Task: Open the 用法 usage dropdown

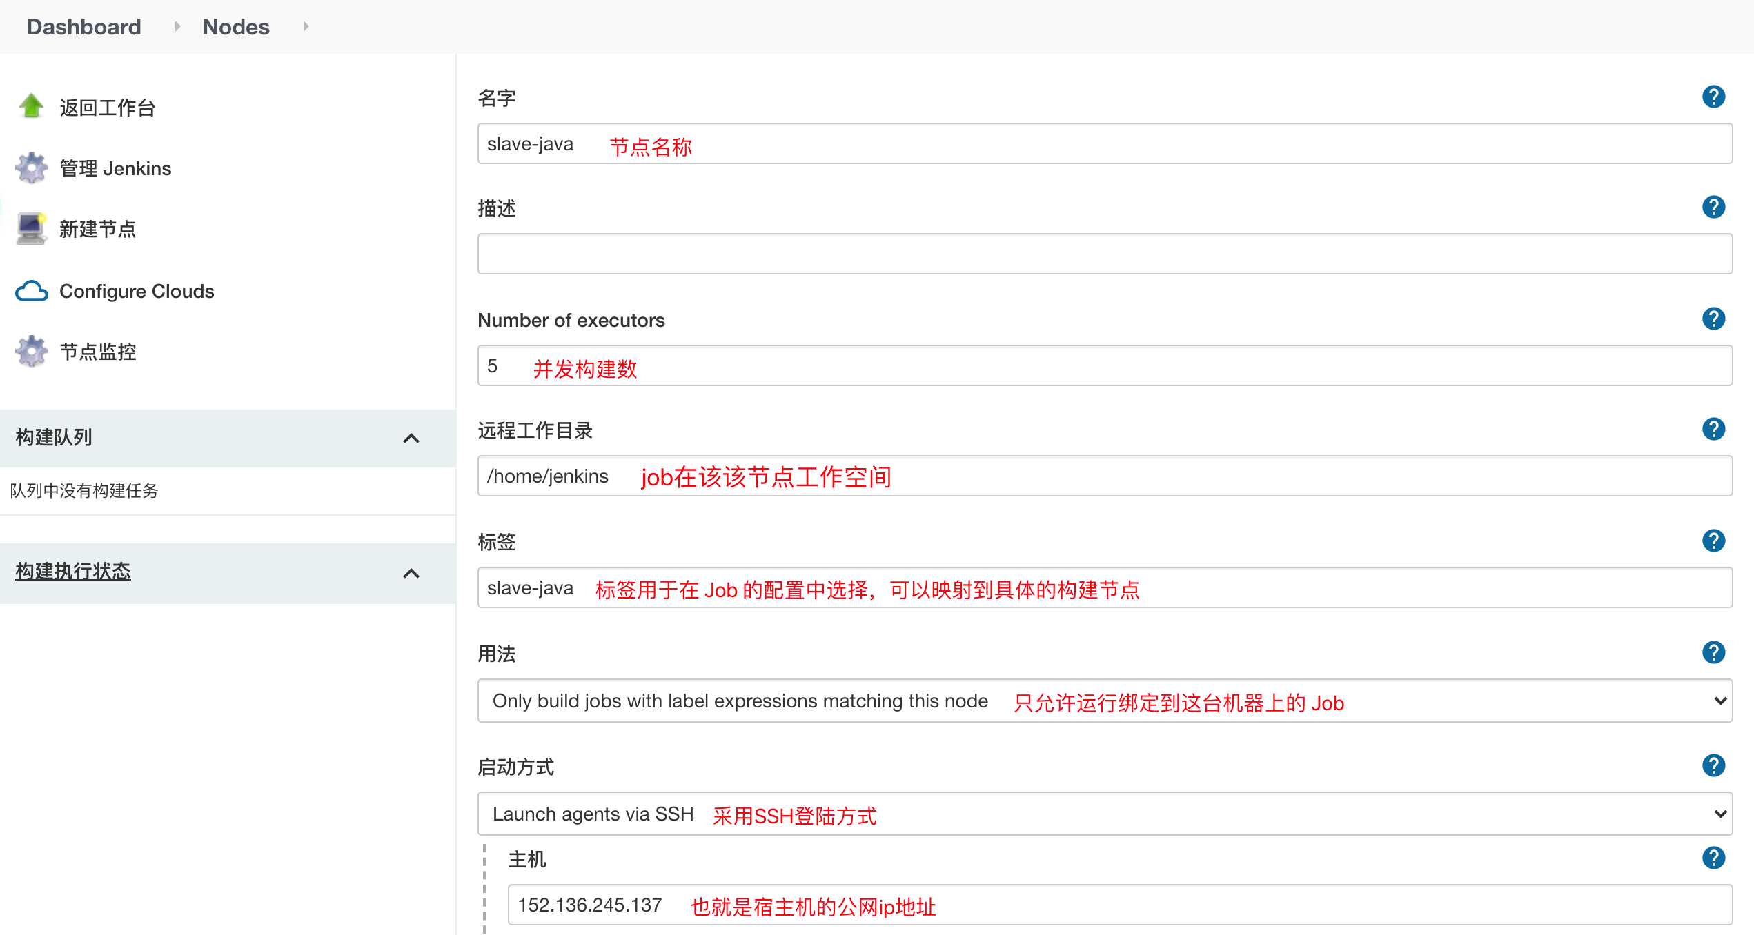Action: tap(1104, 701)
